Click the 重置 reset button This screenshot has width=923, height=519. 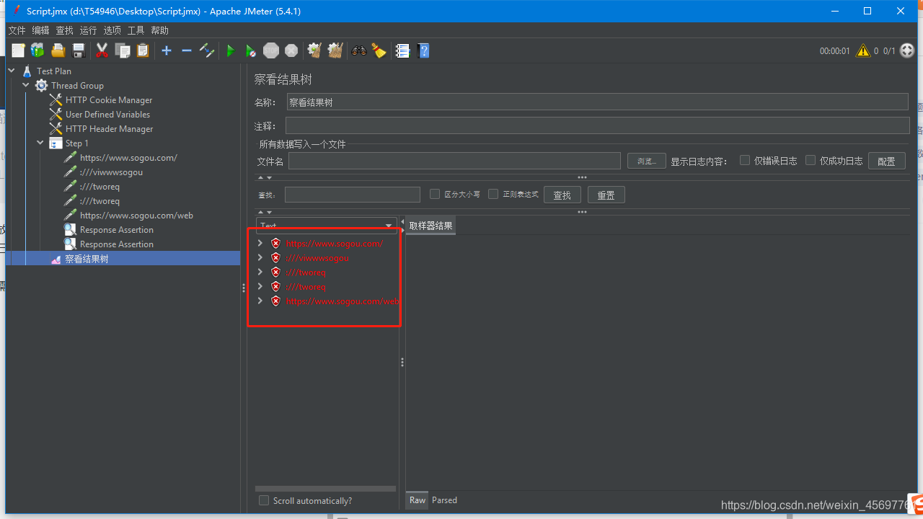(606, 195)
